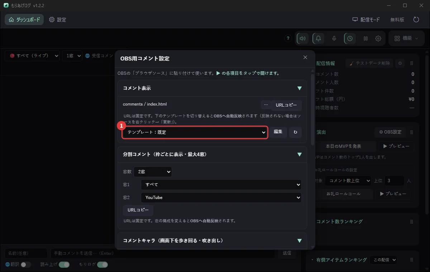This screenshot has width=430, height=272.
Task: Click the gear icon in 配信情報 panel
Action: [400, 63]
